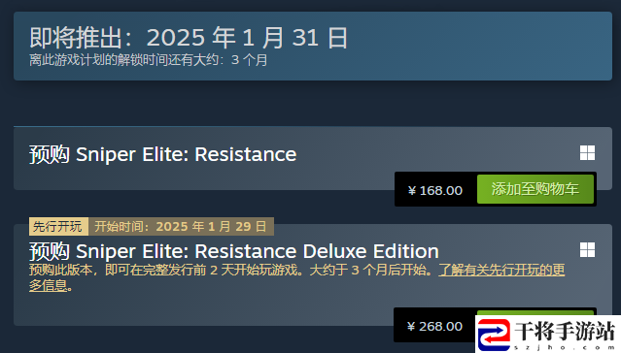
Task: Click the black price box around ¥ 168.00
Action: pos(435,189)
